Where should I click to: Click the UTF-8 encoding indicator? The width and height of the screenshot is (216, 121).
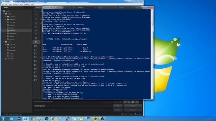[127, 114]
